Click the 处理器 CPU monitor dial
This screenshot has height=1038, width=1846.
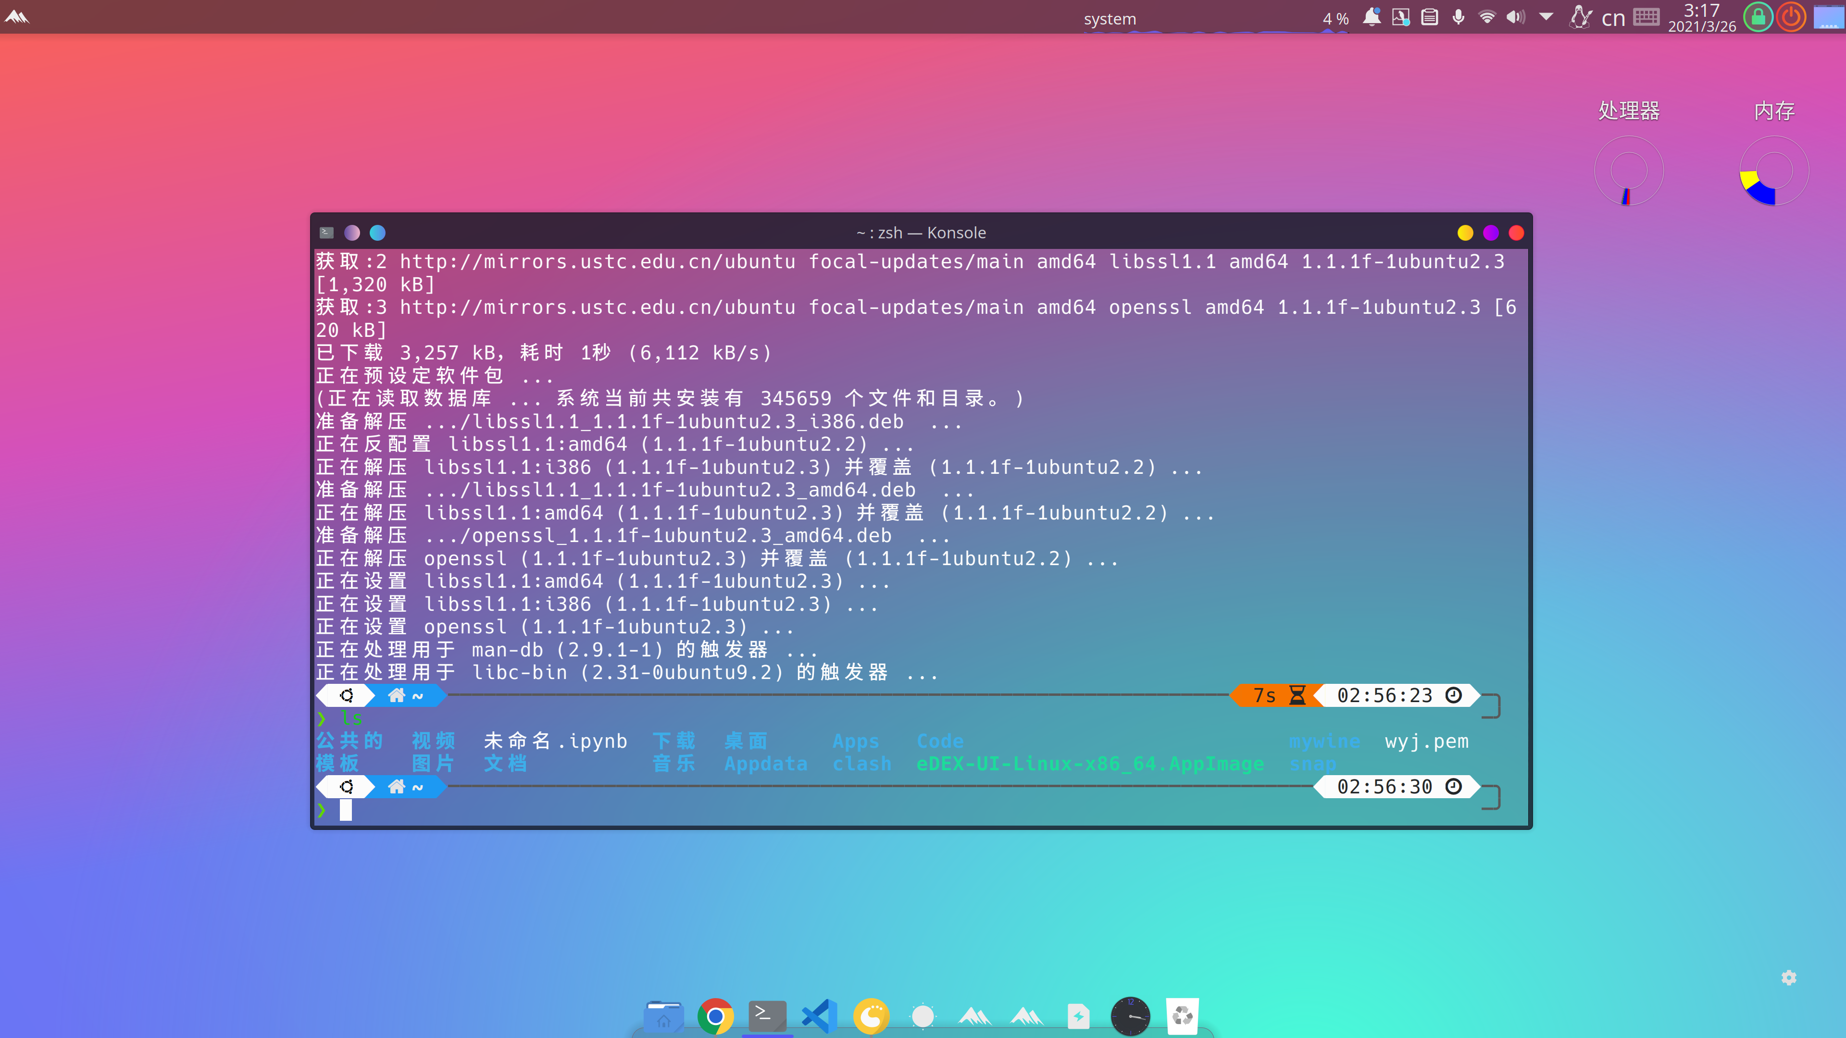pos(1629,171)
